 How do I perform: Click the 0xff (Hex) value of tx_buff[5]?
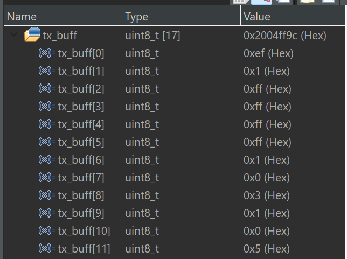pos(267,142)
